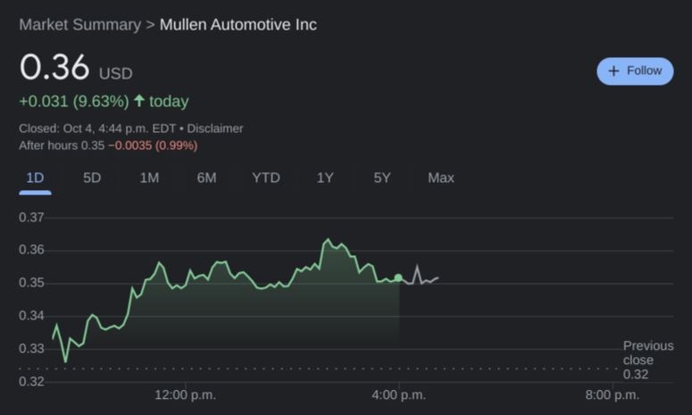Show the YTD chart range
The height and width of the screenshot is (415, 692).
coord(265,178)
